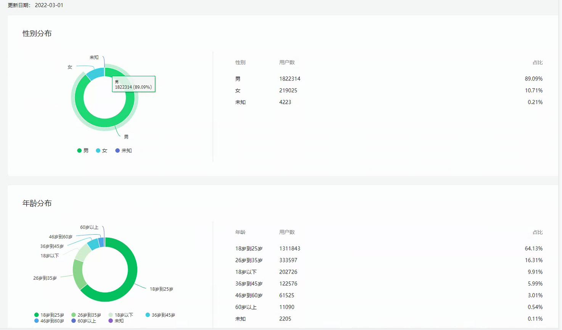Viewport: 562px width, 330px height.
Task: Click the 年龄分布 section heading
Action: [37, 203]
